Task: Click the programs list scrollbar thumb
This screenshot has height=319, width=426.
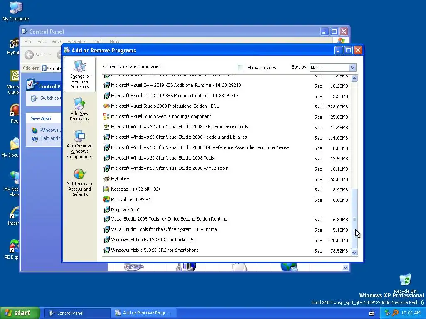Action: [x=354, y=218]
